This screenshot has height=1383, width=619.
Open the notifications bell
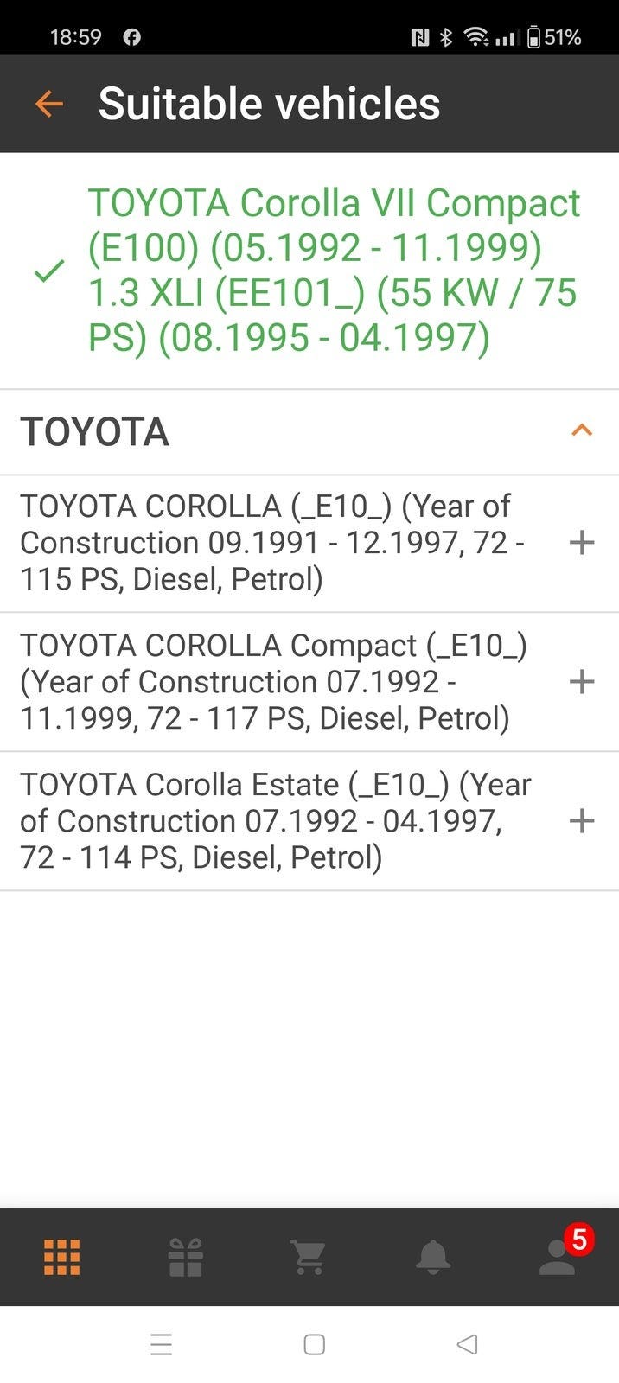432,1257
